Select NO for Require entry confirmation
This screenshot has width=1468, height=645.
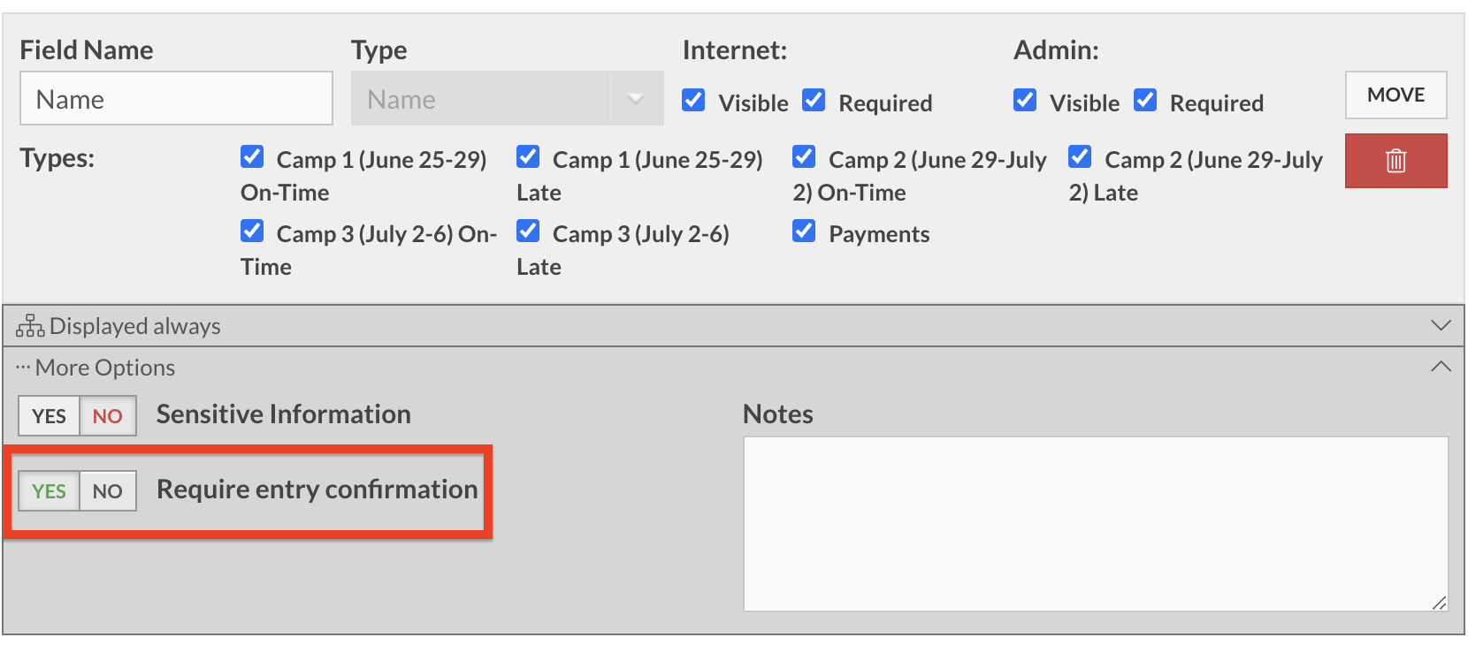point(108,491)
